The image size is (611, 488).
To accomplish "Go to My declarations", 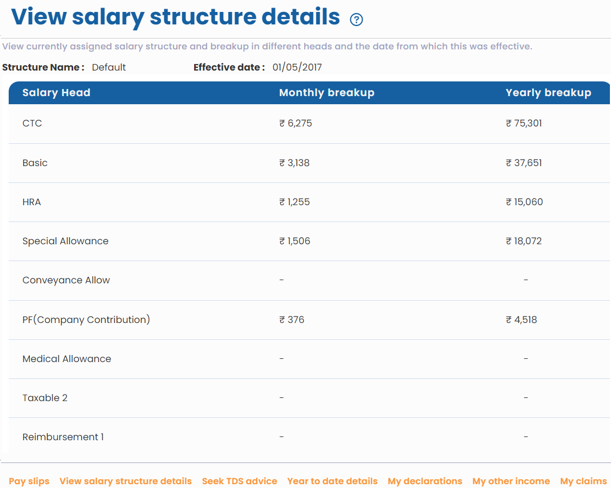I will [425, 481].
